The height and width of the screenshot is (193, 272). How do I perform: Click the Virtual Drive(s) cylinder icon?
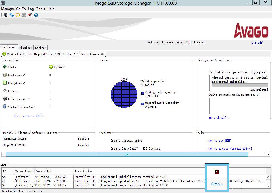tap(5, 106)
